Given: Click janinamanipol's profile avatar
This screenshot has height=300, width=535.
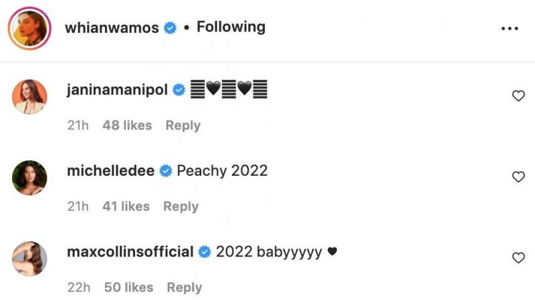Looking at the screenshot, I should point(29,97).
